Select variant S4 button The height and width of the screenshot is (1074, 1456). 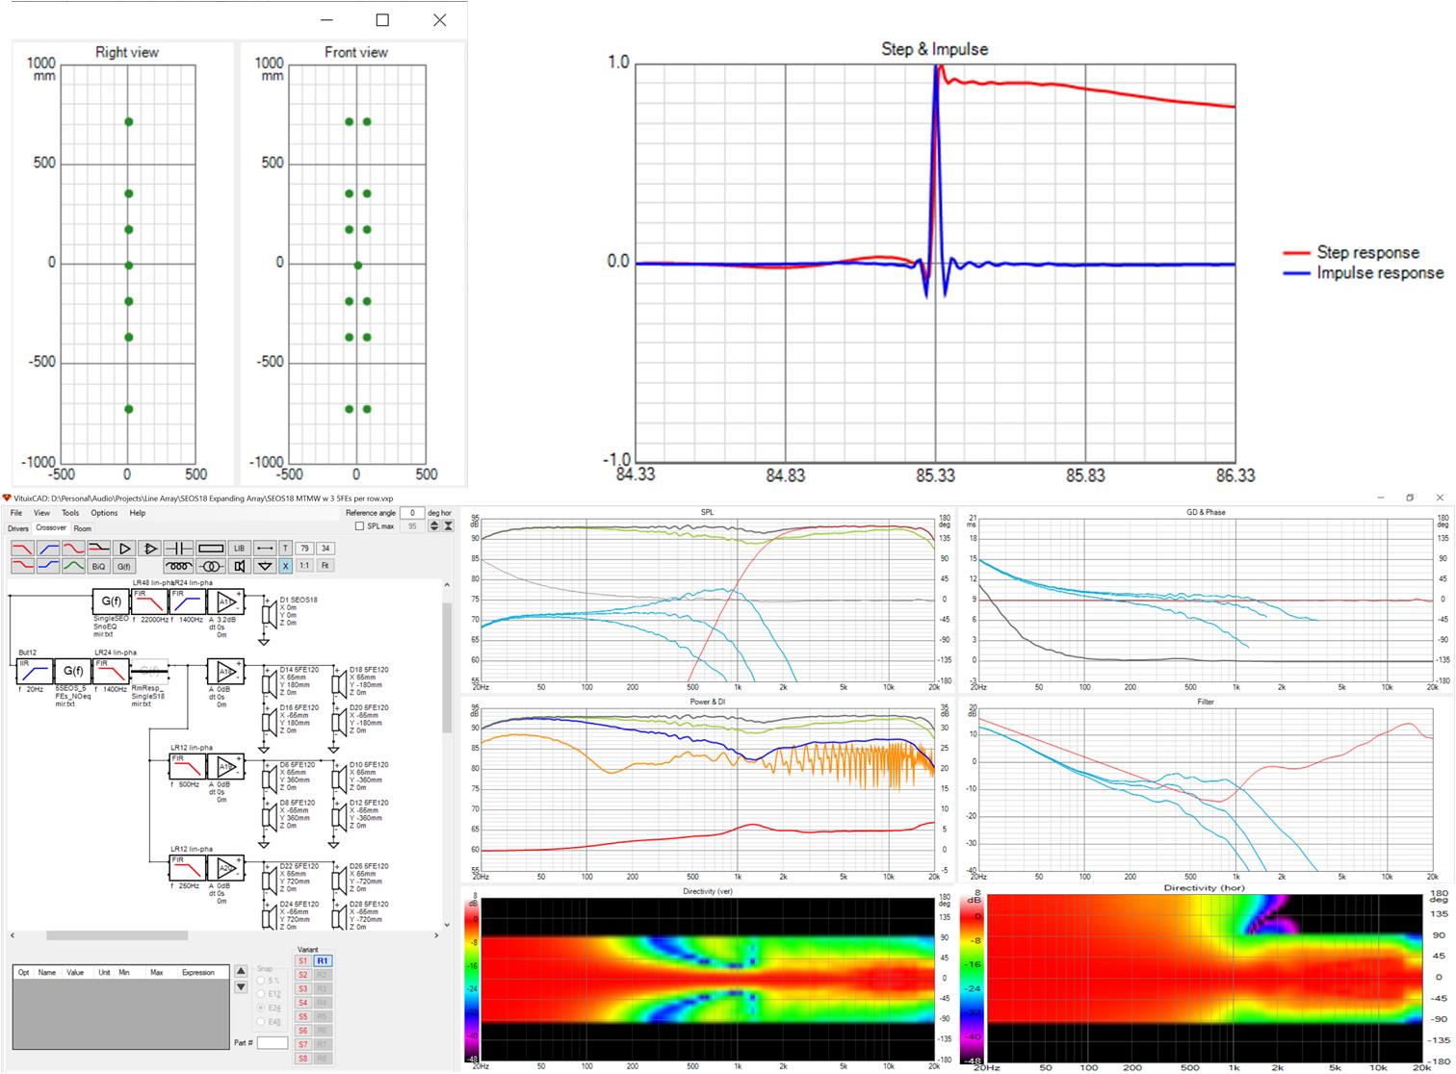click(302, 1003)
